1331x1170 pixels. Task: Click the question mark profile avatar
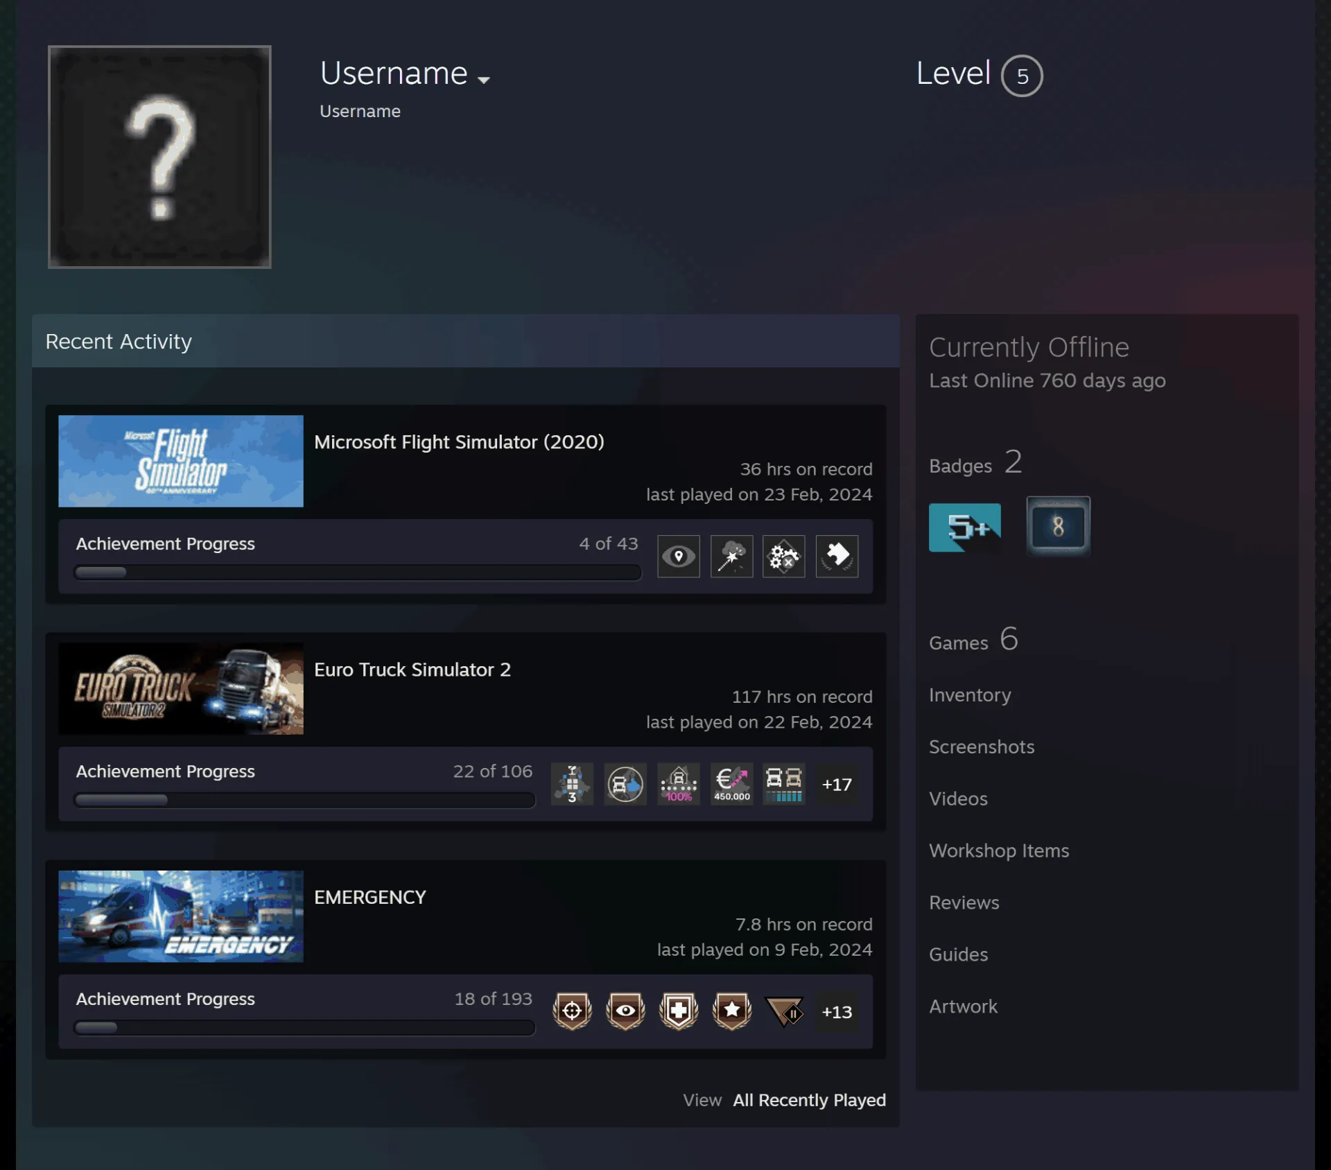(x=159, y=157)
